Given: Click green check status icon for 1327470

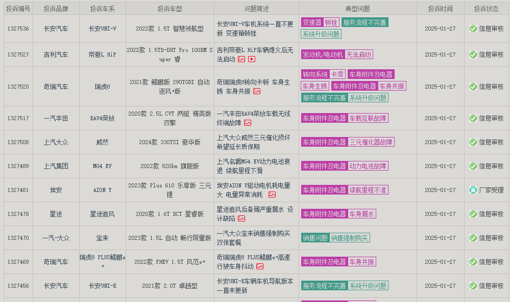Looking at the screenshot, I should point(473,238).
